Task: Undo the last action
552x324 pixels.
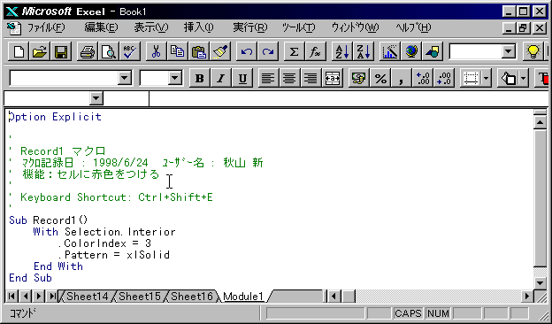Action: pos(247,52)
